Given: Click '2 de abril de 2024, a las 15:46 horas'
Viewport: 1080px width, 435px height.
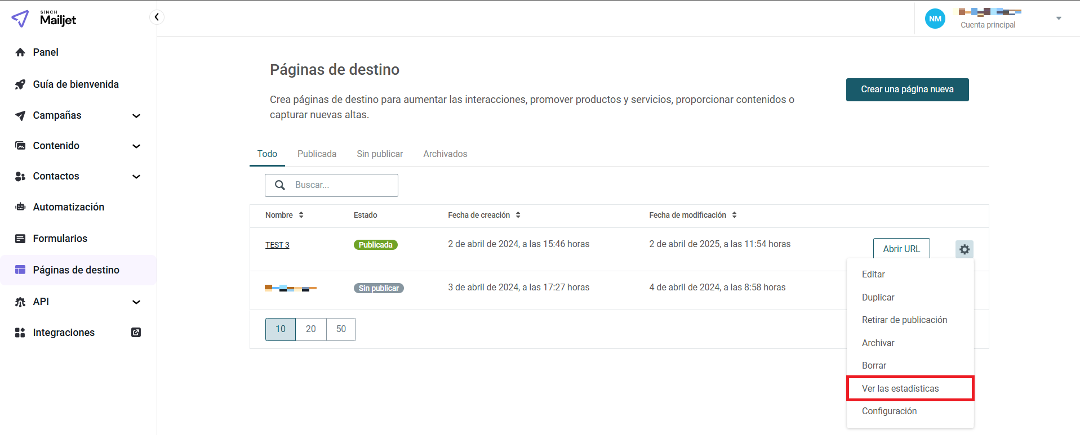Looking at the screenshot, I should (519, 244).
